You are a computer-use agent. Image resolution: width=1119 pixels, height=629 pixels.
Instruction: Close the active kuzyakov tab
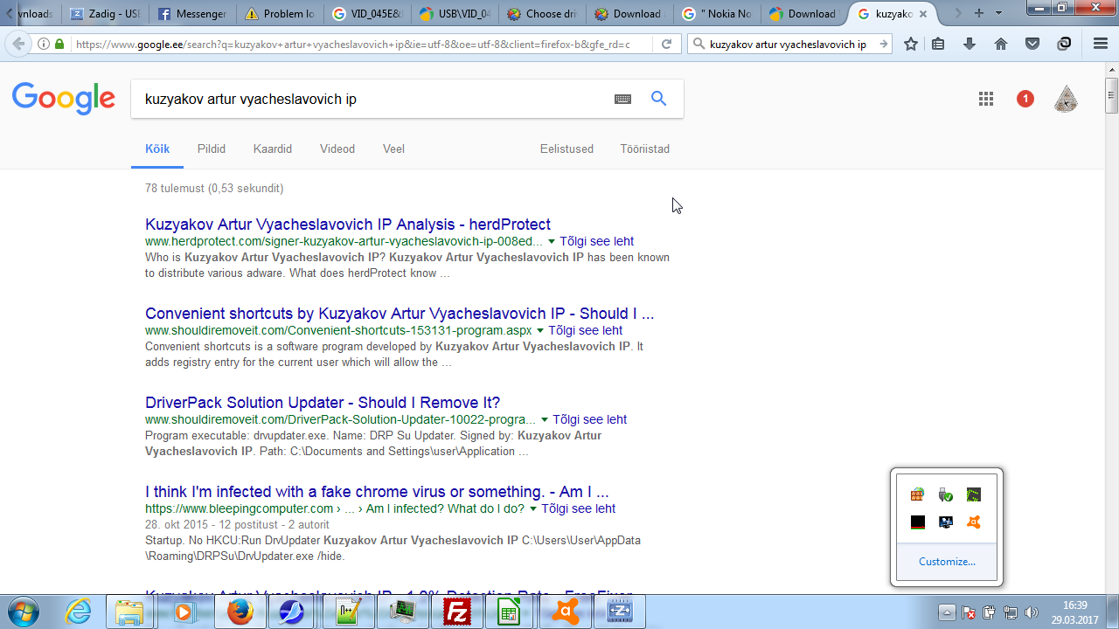922,14
